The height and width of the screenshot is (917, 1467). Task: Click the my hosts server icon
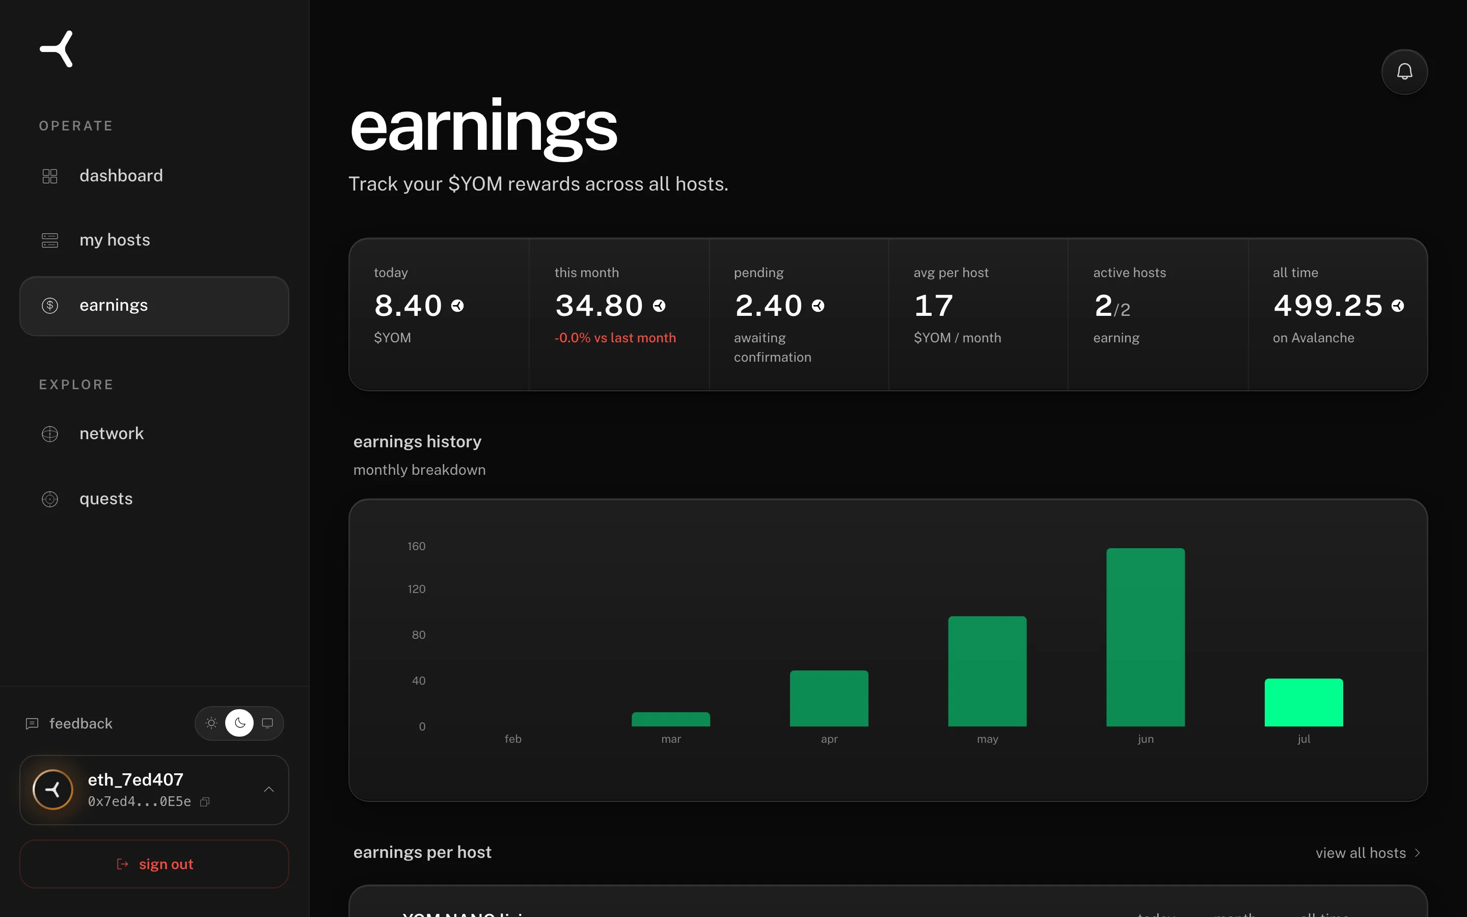[x=50, y=240]
